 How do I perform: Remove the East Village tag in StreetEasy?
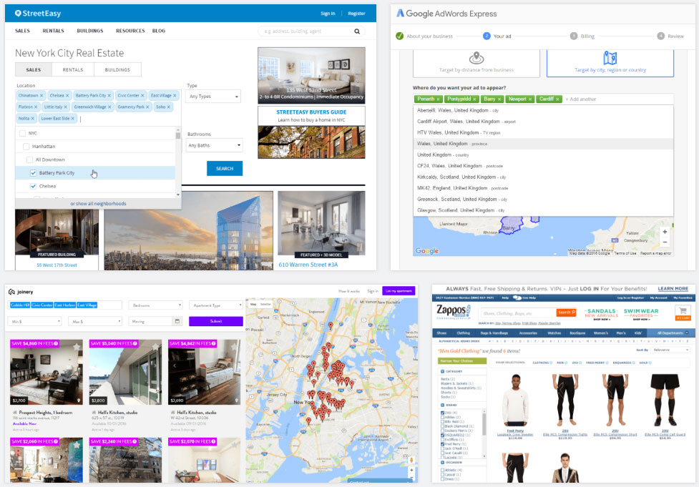(x=175, y=95)
